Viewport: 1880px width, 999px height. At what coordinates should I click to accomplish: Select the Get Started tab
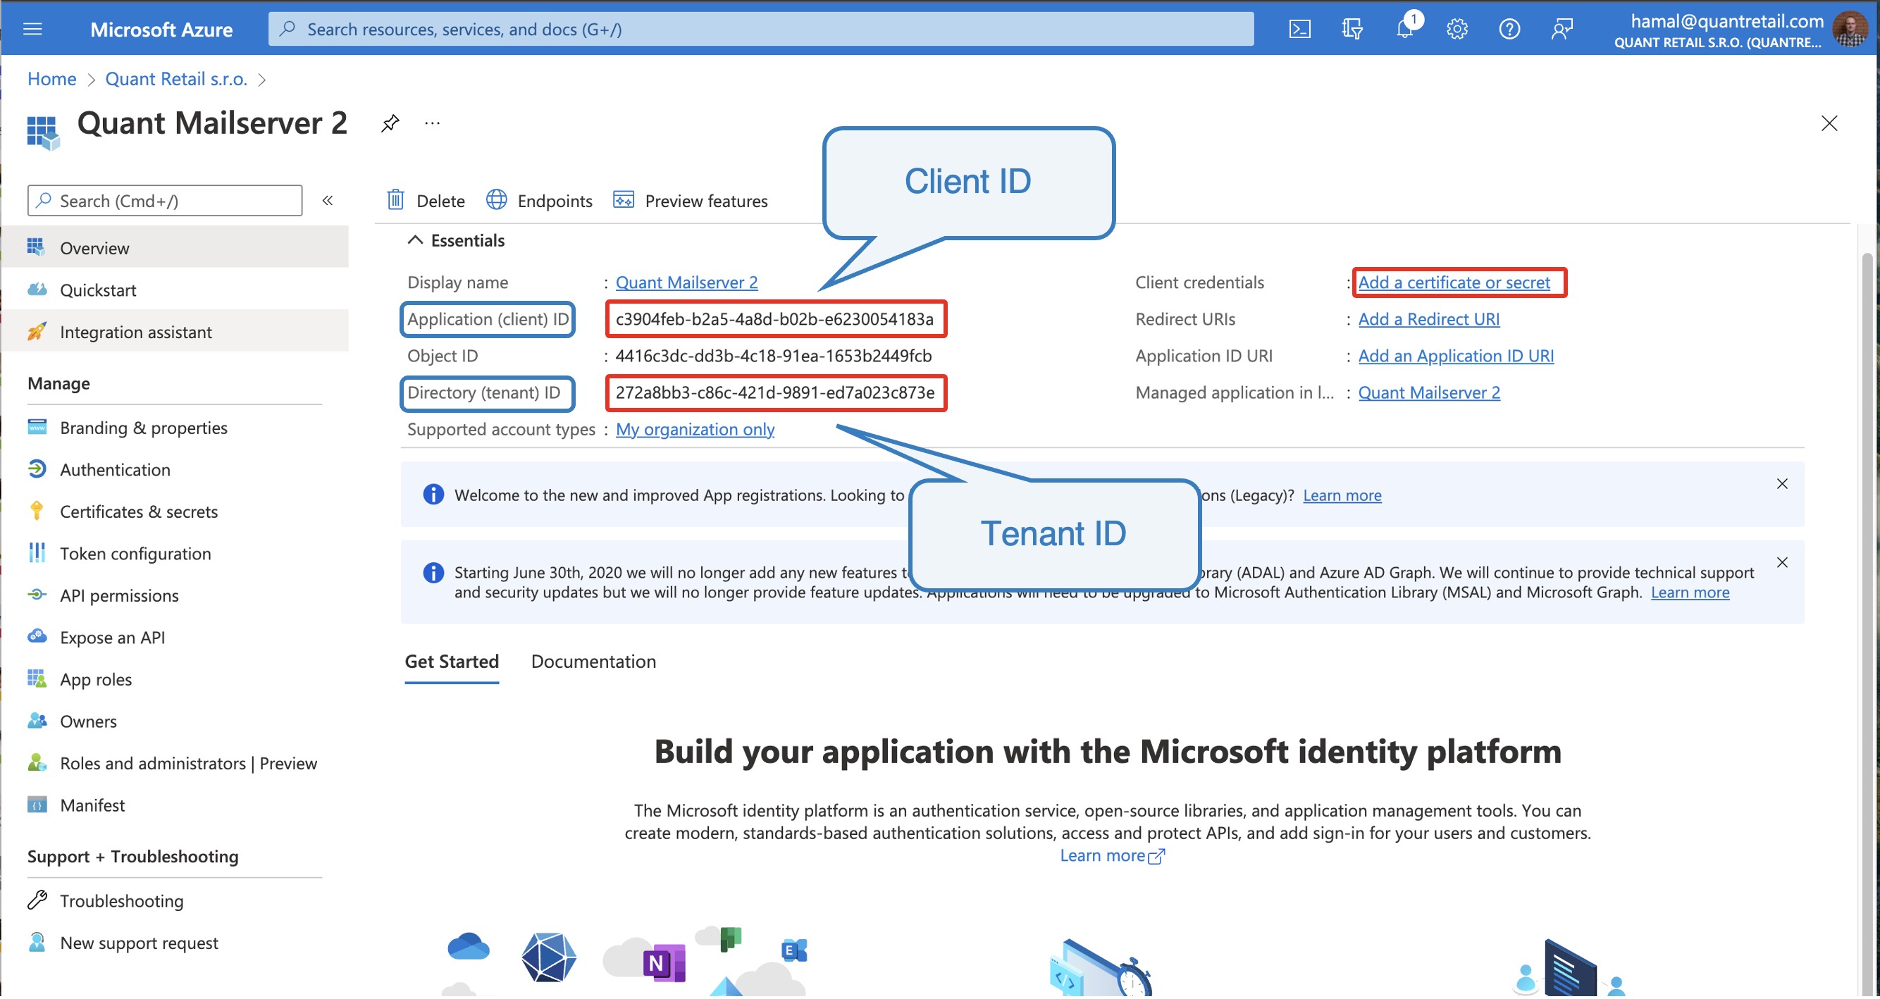[x=452, y=662]
